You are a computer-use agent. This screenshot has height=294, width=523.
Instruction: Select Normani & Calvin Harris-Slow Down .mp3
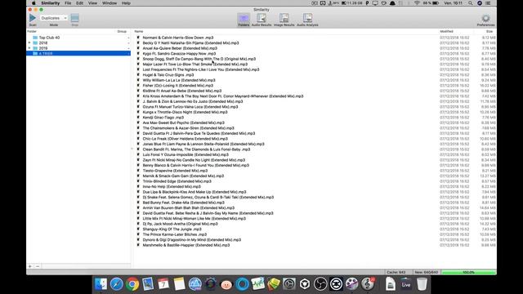click(x=178, y=38)
